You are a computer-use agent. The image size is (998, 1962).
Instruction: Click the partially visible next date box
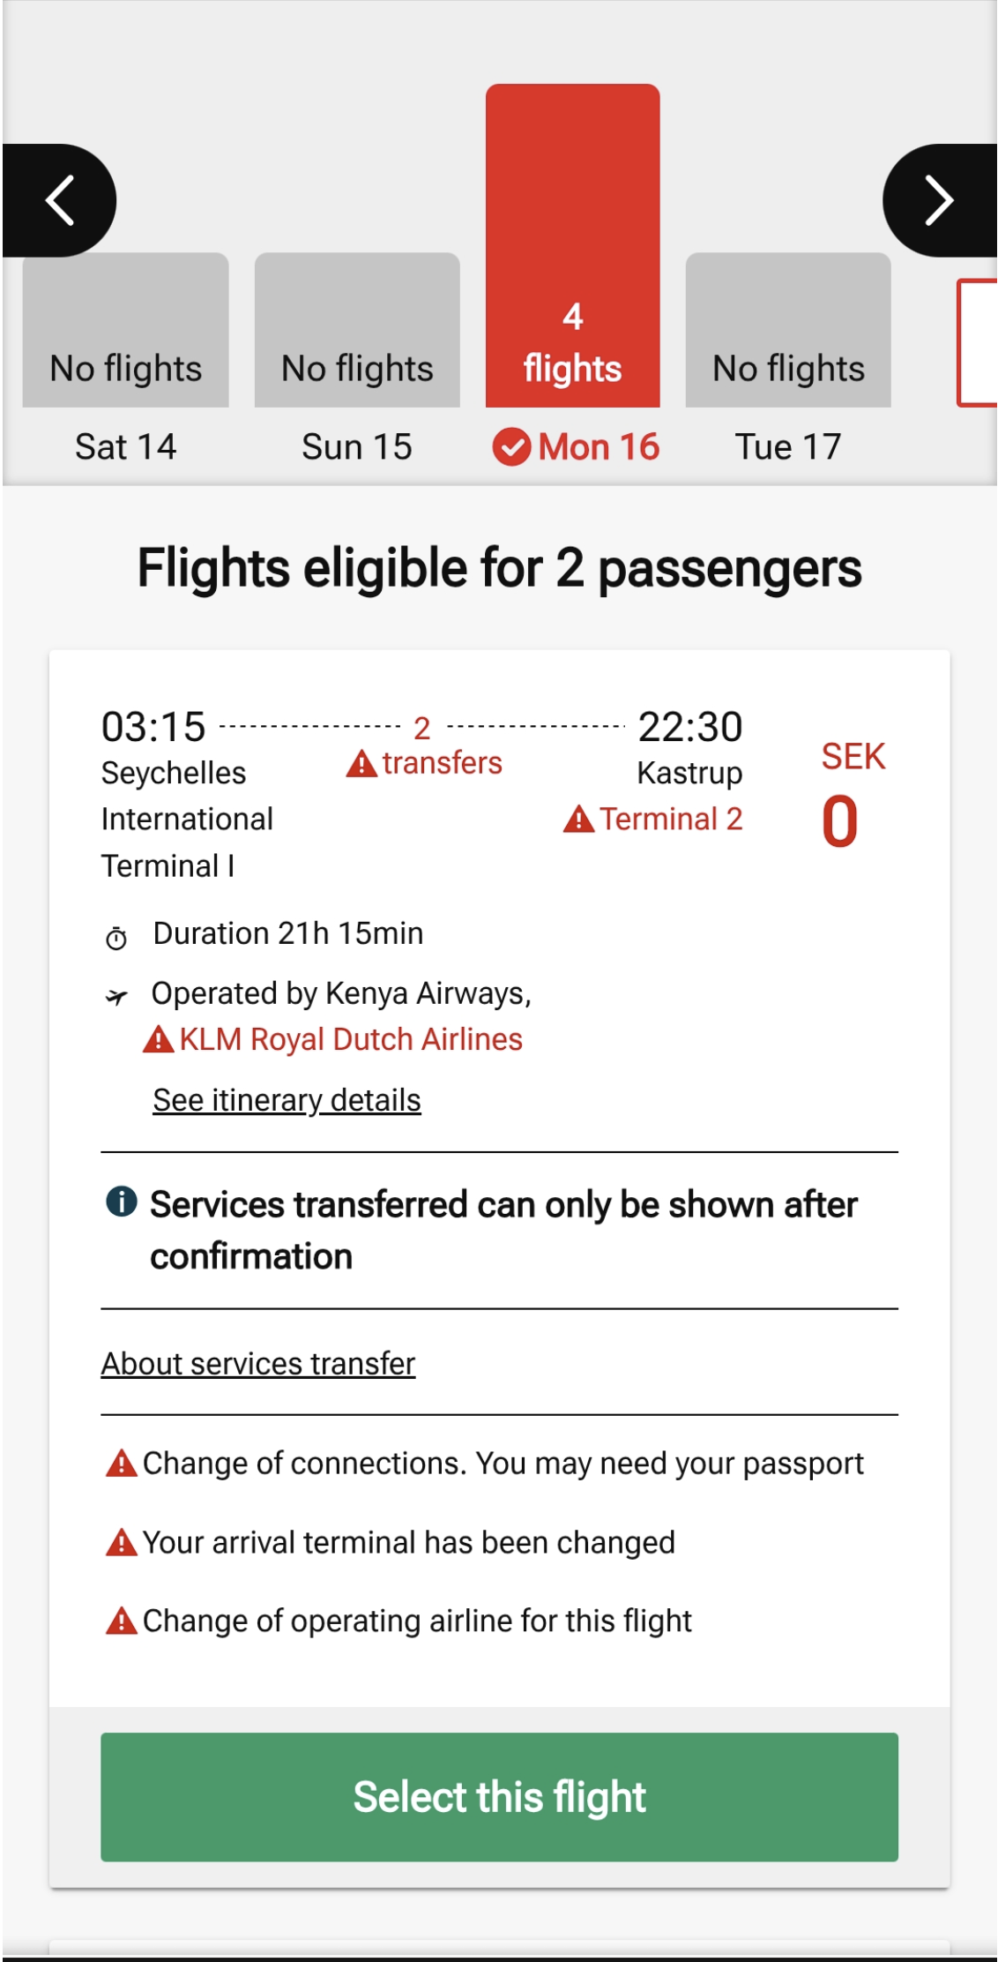click(977, 342)
